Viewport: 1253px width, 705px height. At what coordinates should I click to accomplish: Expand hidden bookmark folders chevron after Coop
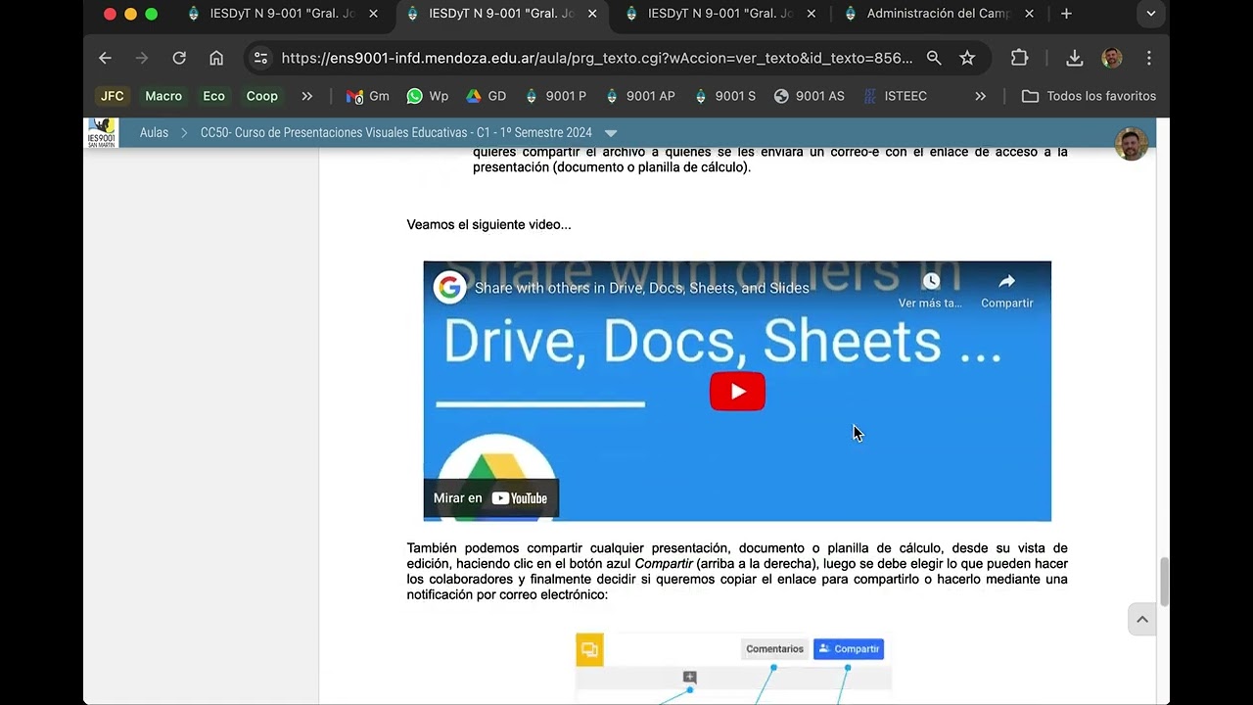tap(307, 96)
